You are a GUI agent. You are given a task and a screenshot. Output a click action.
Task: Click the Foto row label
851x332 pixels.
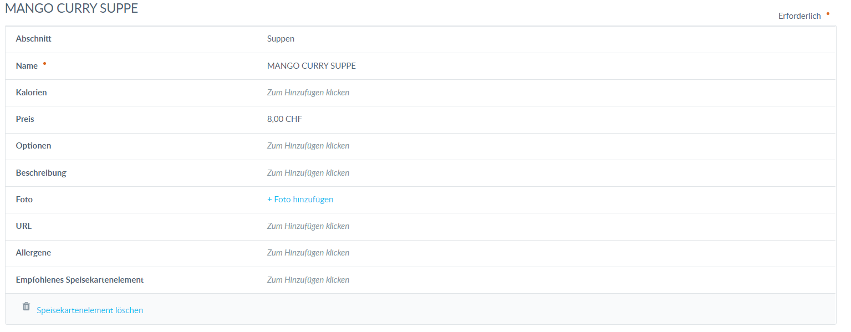pos(24,200)
